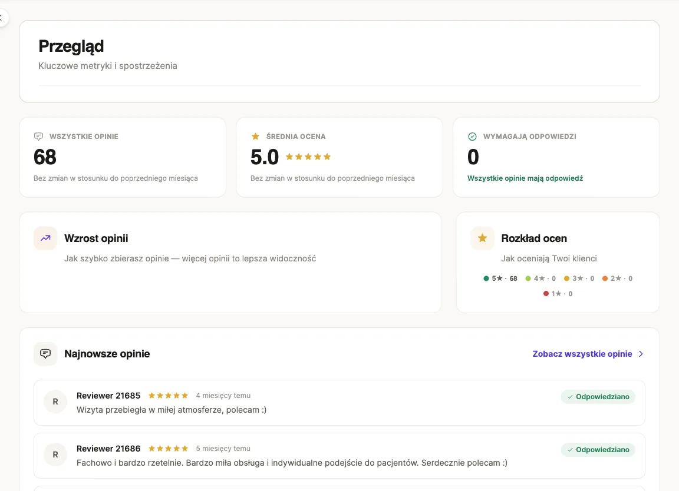This screenshot has width=679, height=491.
Task: Click Bez zmian text under 68 reviews
Action: point(116,178)
